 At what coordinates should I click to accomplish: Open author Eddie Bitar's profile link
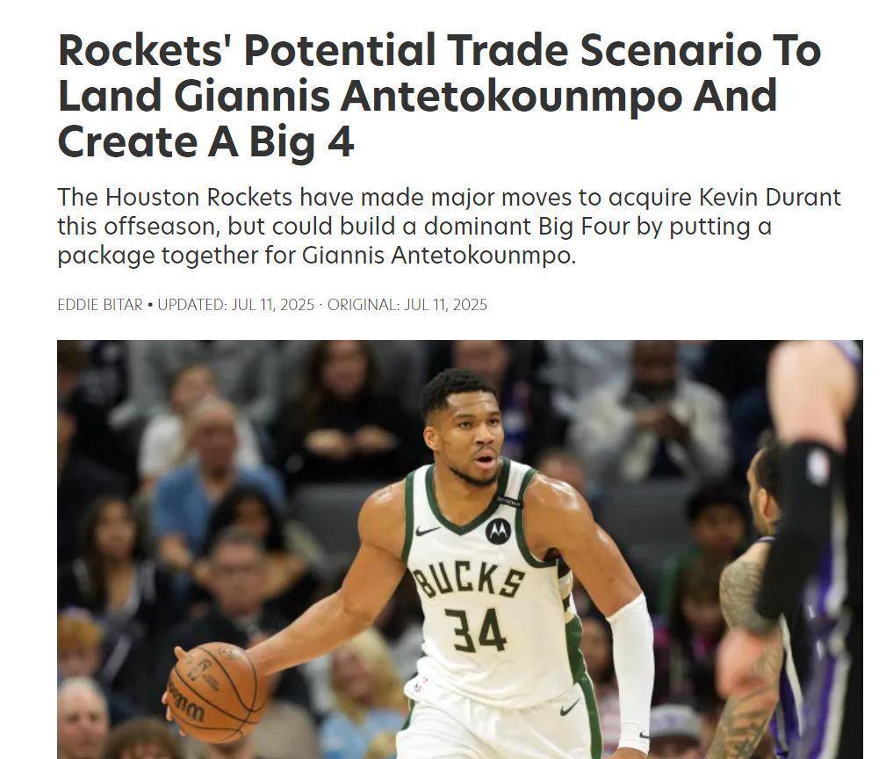tap(100, 305)
